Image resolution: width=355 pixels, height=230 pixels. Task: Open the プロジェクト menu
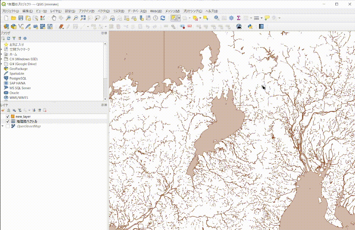pyautogui.click(x=10, y=11)
